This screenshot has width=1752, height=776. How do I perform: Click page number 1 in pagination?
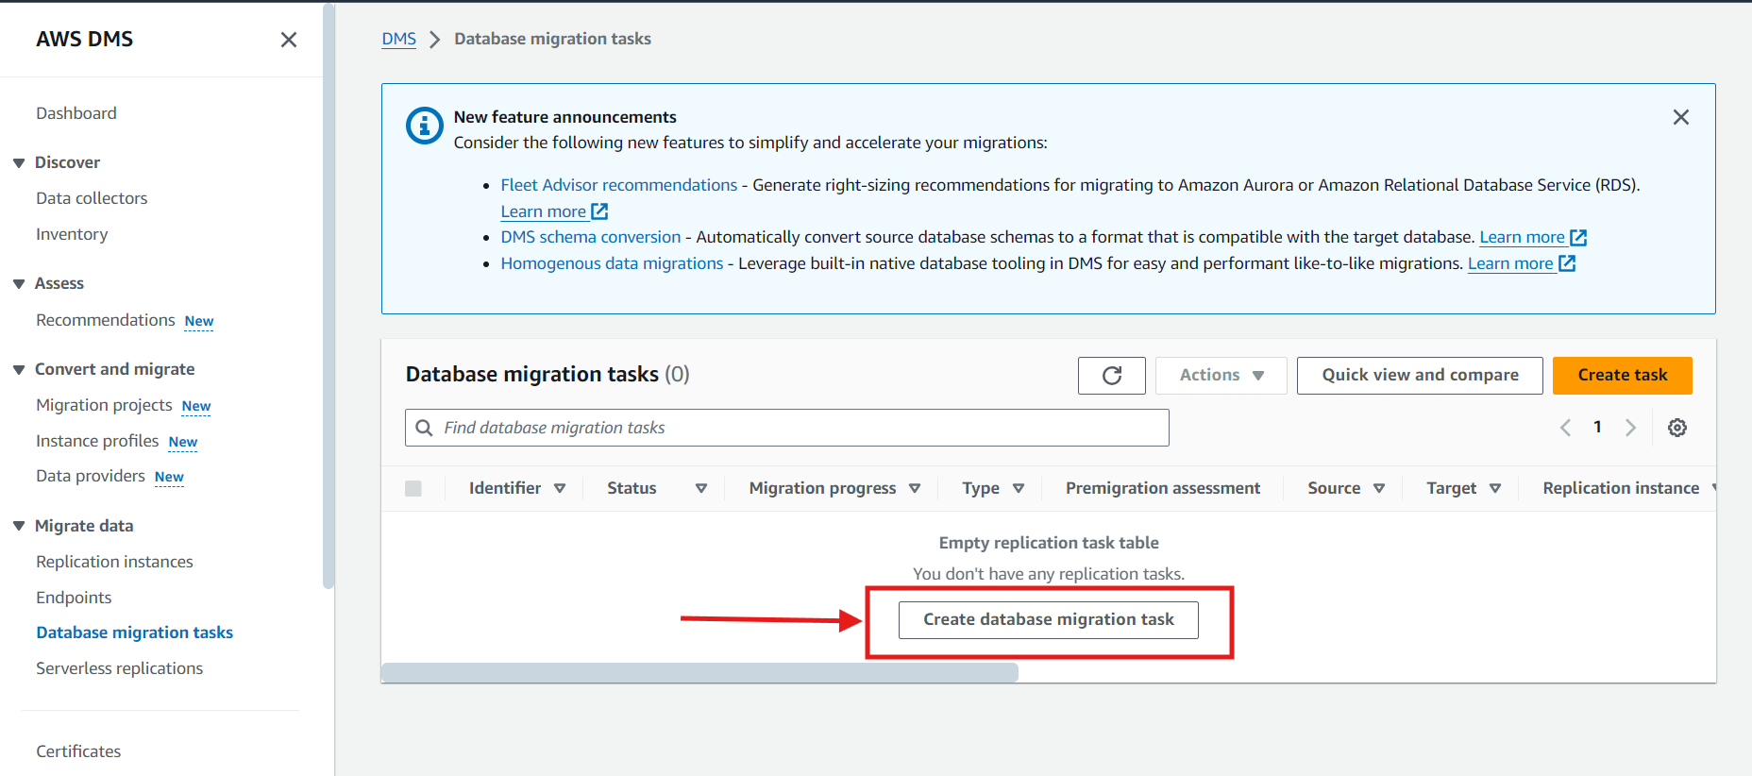1597,427
